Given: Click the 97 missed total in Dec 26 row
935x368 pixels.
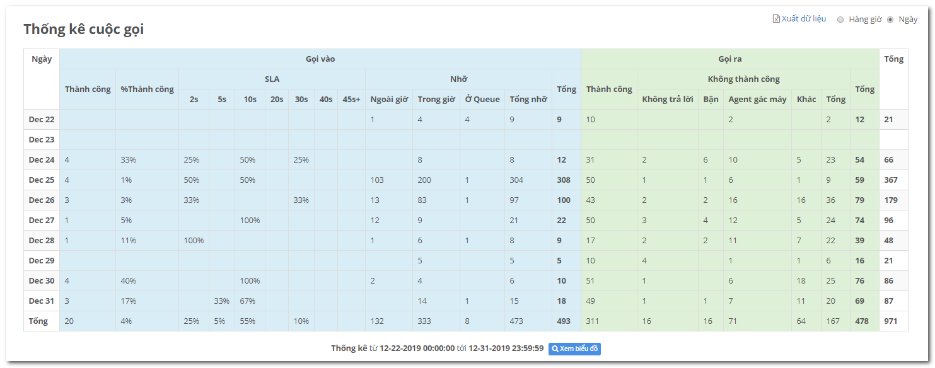Looking at the screenshot, I should coord(514,200).
